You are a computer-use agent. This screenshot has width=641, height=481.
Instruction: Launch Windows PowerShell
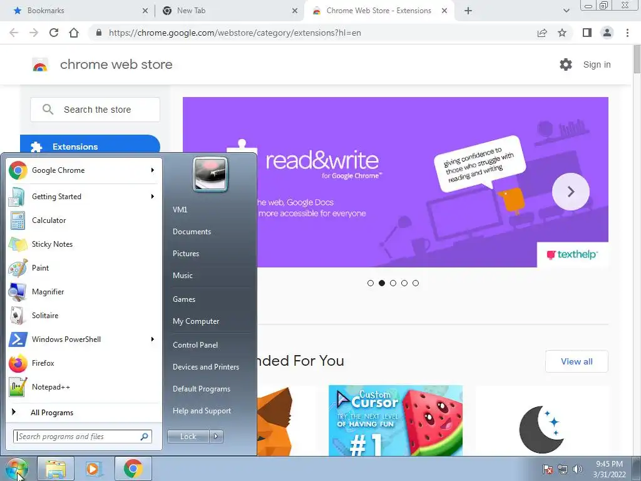85,339
